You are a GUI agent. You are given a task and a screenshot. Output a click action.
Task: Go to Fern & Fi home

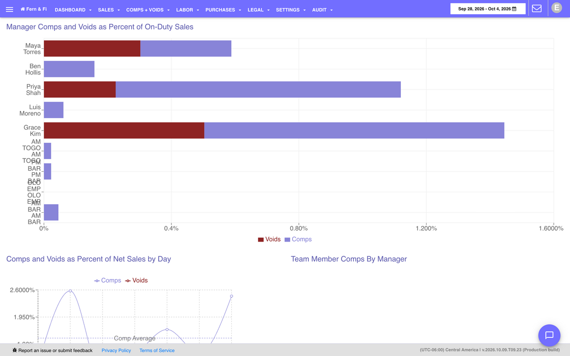[x=34, y=9]
